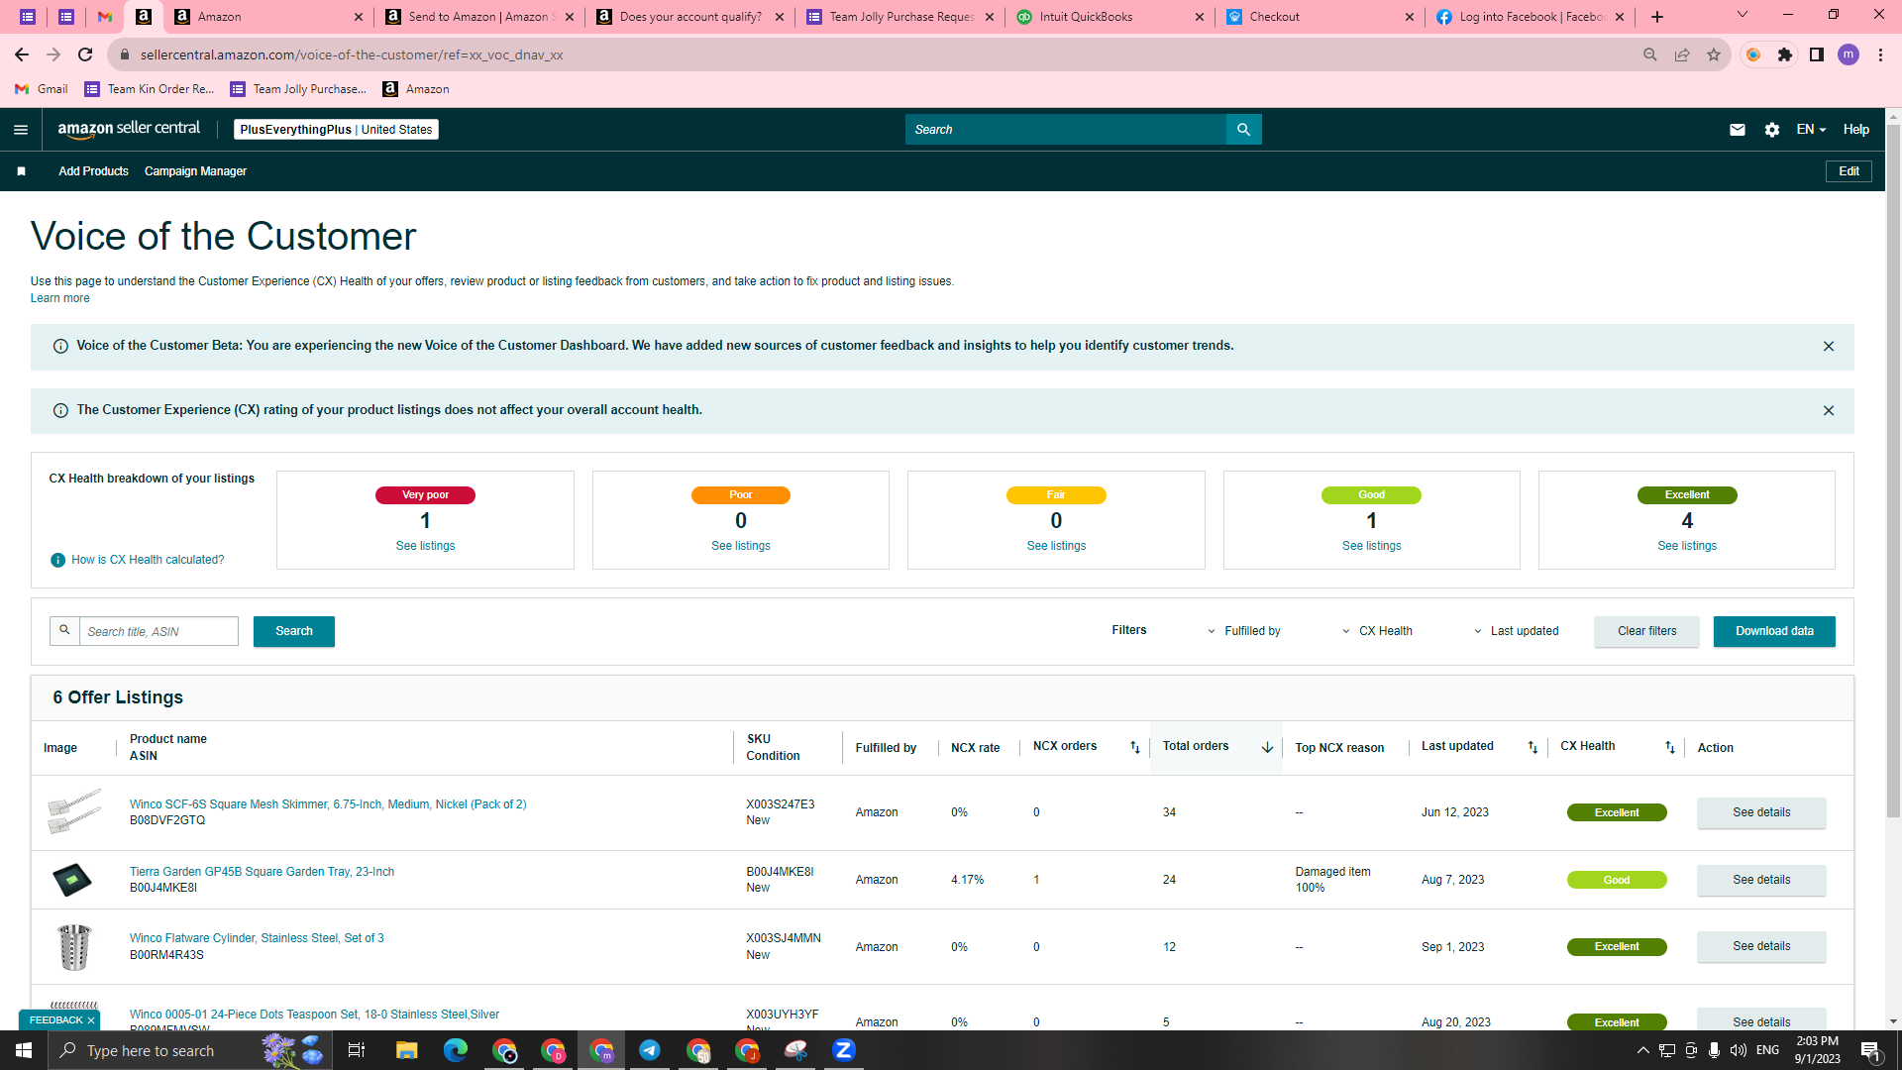Open buyer messages mail icon
This screenshot has width=1902, height=1070.
pos(1737,130)
